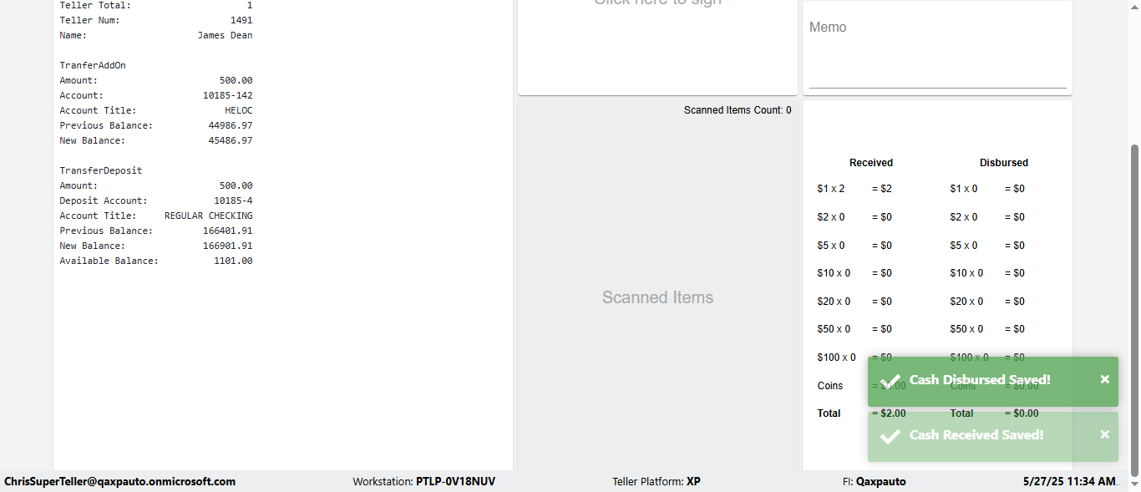Select the Disbursed $1 x 0 row
Screen dimensions: 1141x492
[987, 189]
